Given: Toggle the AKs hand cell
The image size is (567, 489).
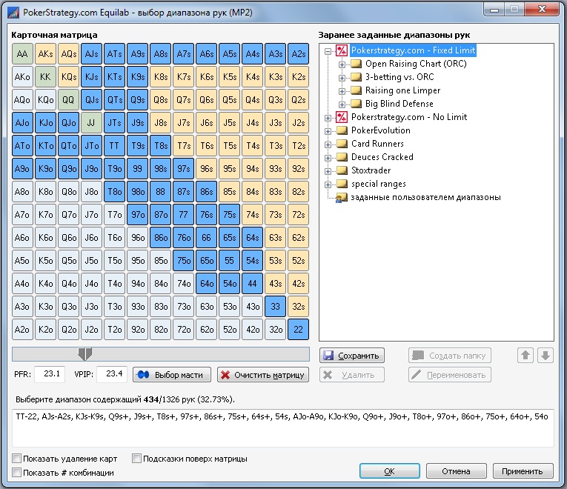Looking at the screenshot, I should [45, 54].
